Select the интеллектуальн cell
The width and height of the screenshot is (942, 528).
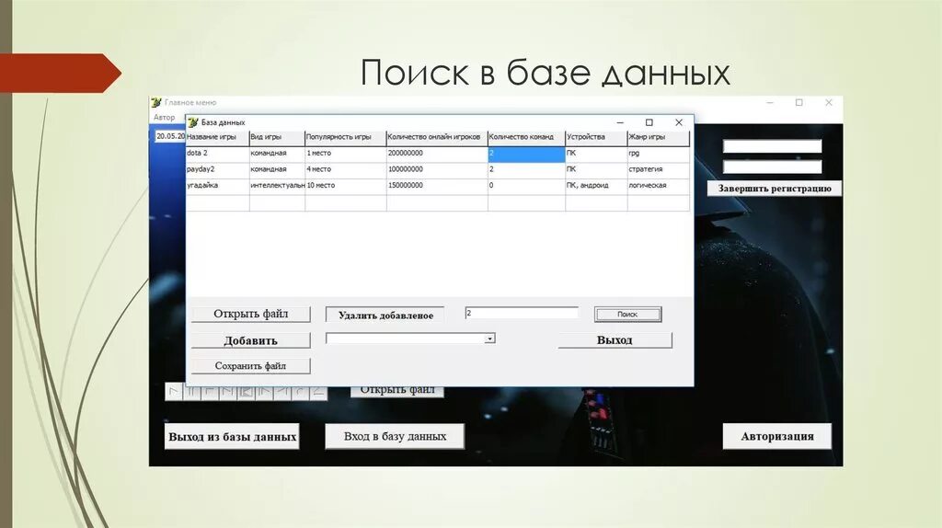click(x=277, y=186)
